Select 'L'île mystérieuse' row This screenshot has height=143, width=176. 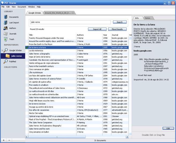click(77, 72)
